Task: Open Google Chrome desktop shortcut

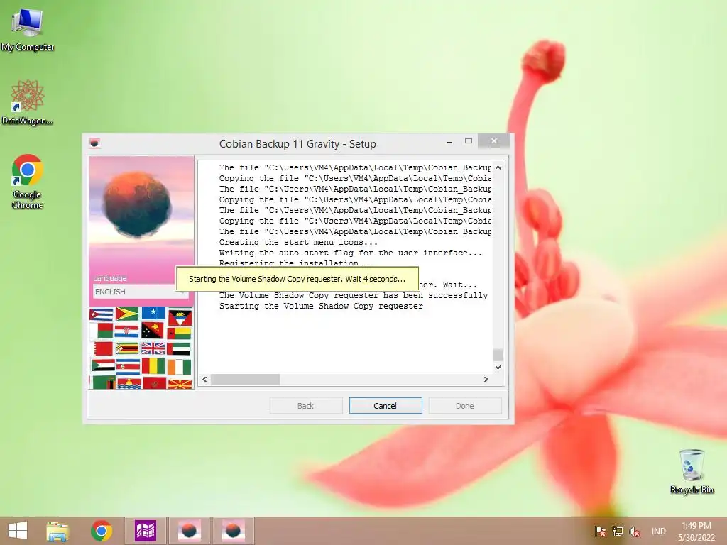Action: pos(28,181)
